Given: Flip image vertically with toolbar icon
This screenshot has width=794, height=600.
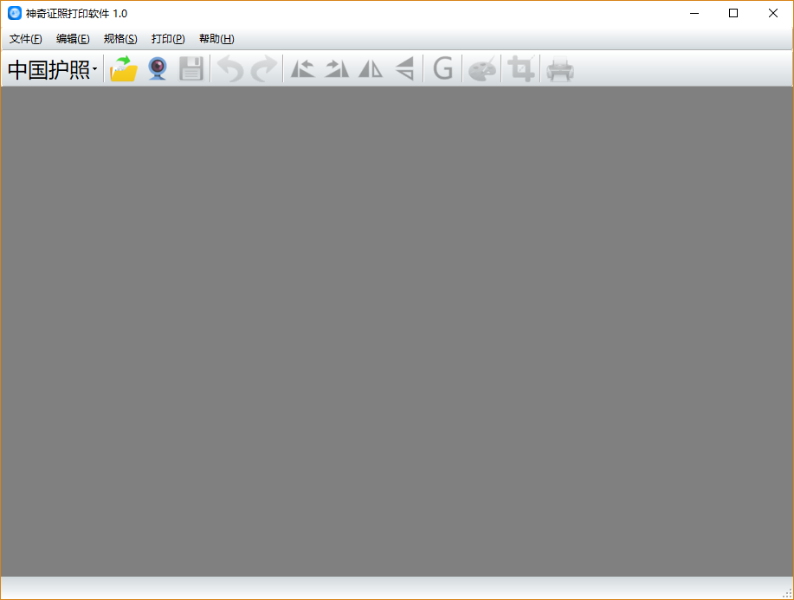Looking at the screenshot, I should point(404,68).
